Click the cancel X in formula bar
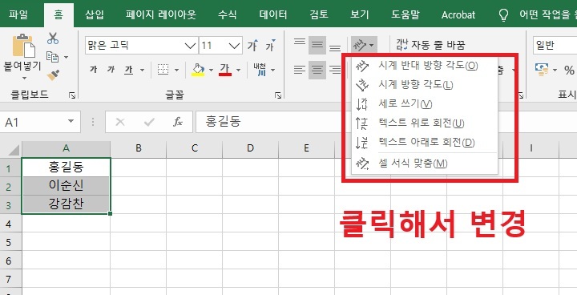This screenshot has height=295, width=577. pyautogui.click(x=120, y=122)
